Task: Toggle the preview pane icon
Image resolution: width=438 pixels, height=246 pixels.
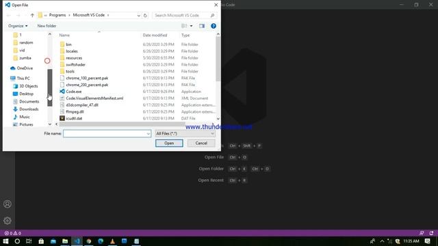Action: [202, 26]
